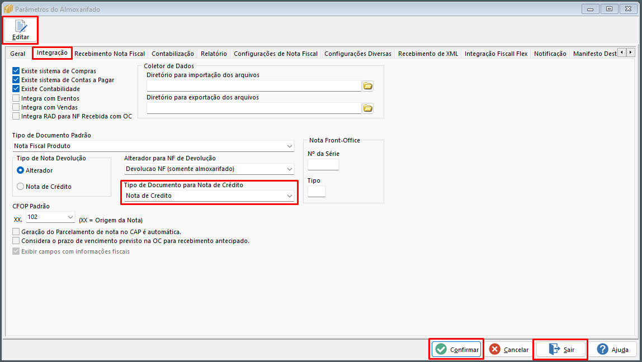Open the CFOP Padrão 102 dropdown
This screenshot has width=642, height=362.
pyautogui.click(x=70, y=217)
